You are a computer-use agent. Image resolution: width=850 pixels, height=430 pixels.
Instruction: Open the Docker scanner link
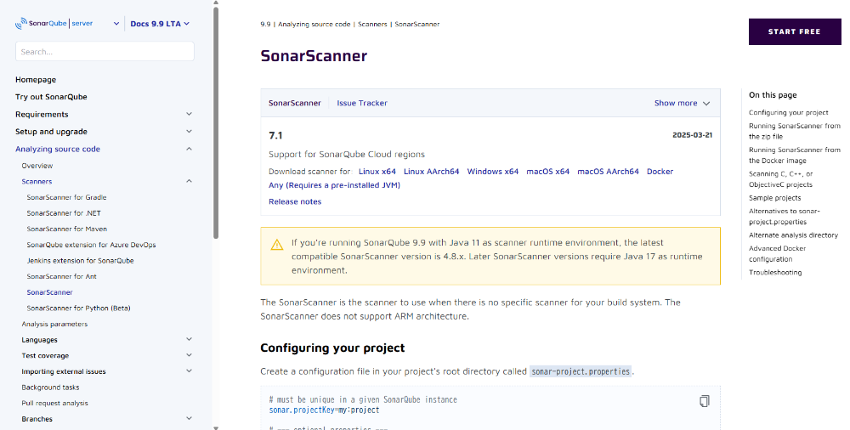click(660, 172)
